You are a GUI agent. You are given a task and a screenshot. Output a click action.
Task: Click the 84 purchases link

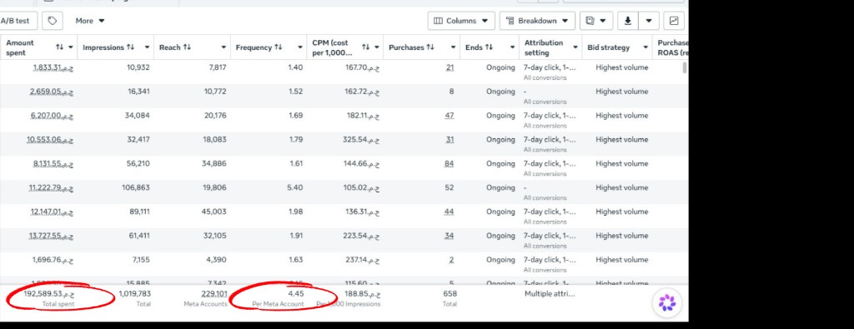(449, 164)
